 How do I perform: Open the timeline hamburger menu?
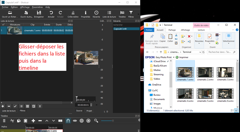tap(4, 121)
